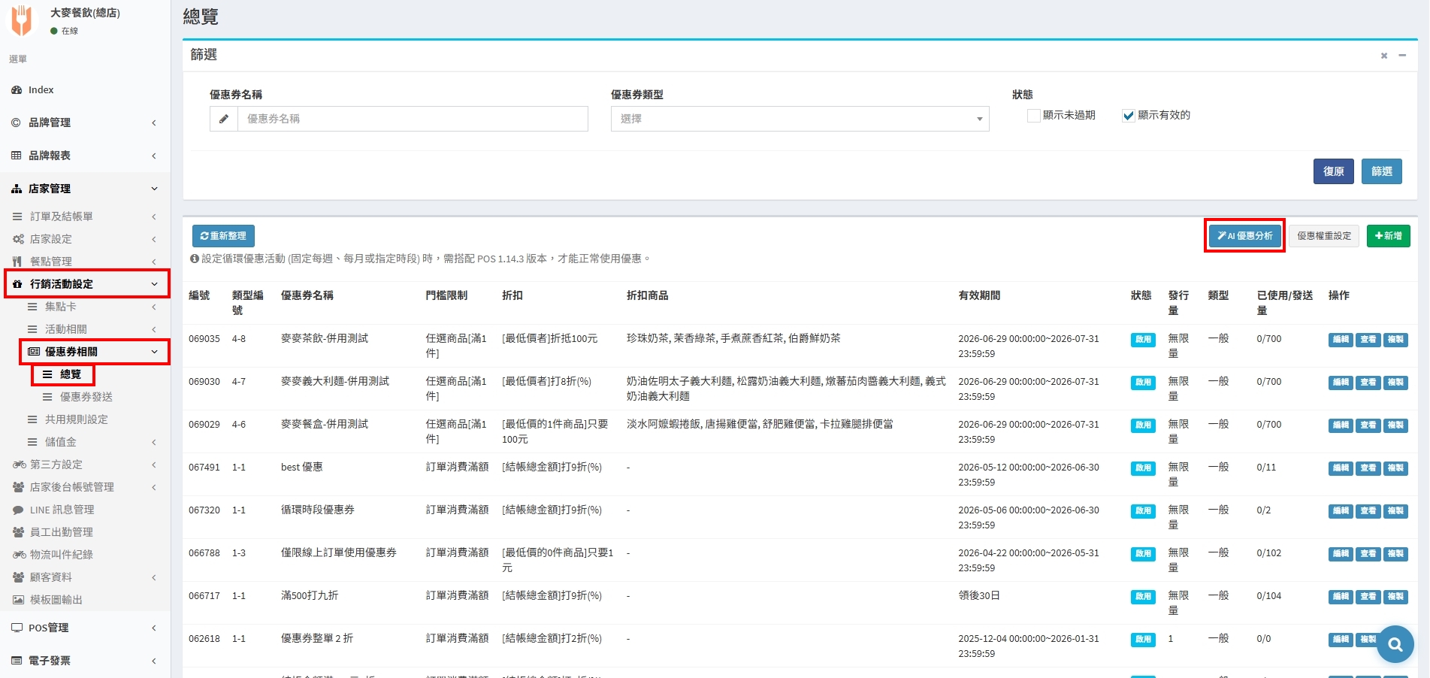The height and width of the screenshot is (678, 1430).
Task: Tick the 顯示未過期 checkbox
Action: click(1034, 116)
